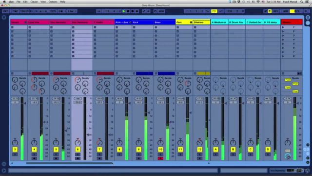Select the Shakers track header

tap(201, 22)
